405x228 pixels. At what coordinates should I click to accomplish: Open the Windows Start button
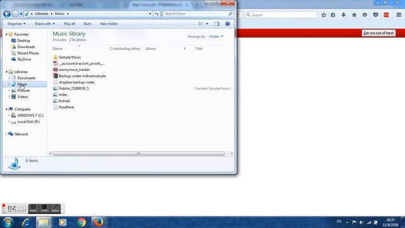point(8,222)
